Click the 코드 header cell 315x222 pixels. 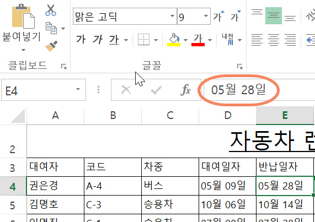113,167
